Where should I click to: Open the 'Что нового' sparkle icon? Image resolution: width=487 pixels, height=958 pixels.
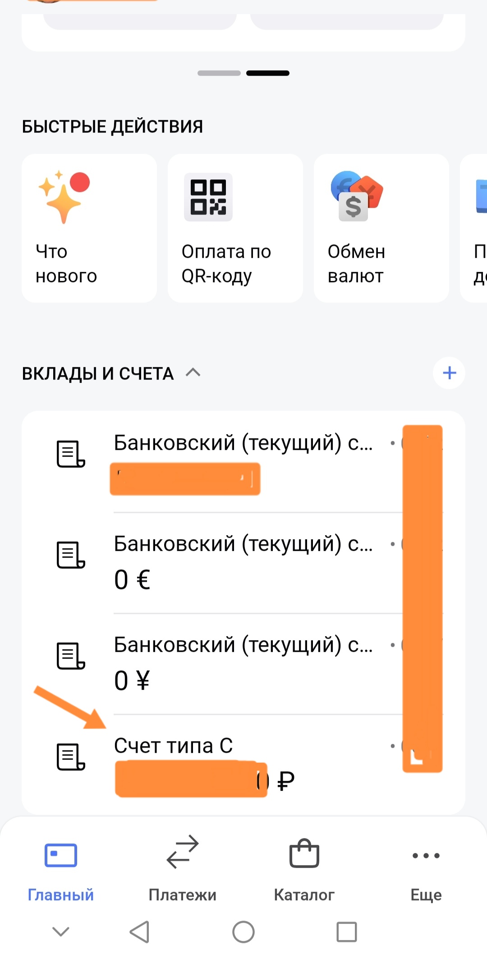click(64, 197)
